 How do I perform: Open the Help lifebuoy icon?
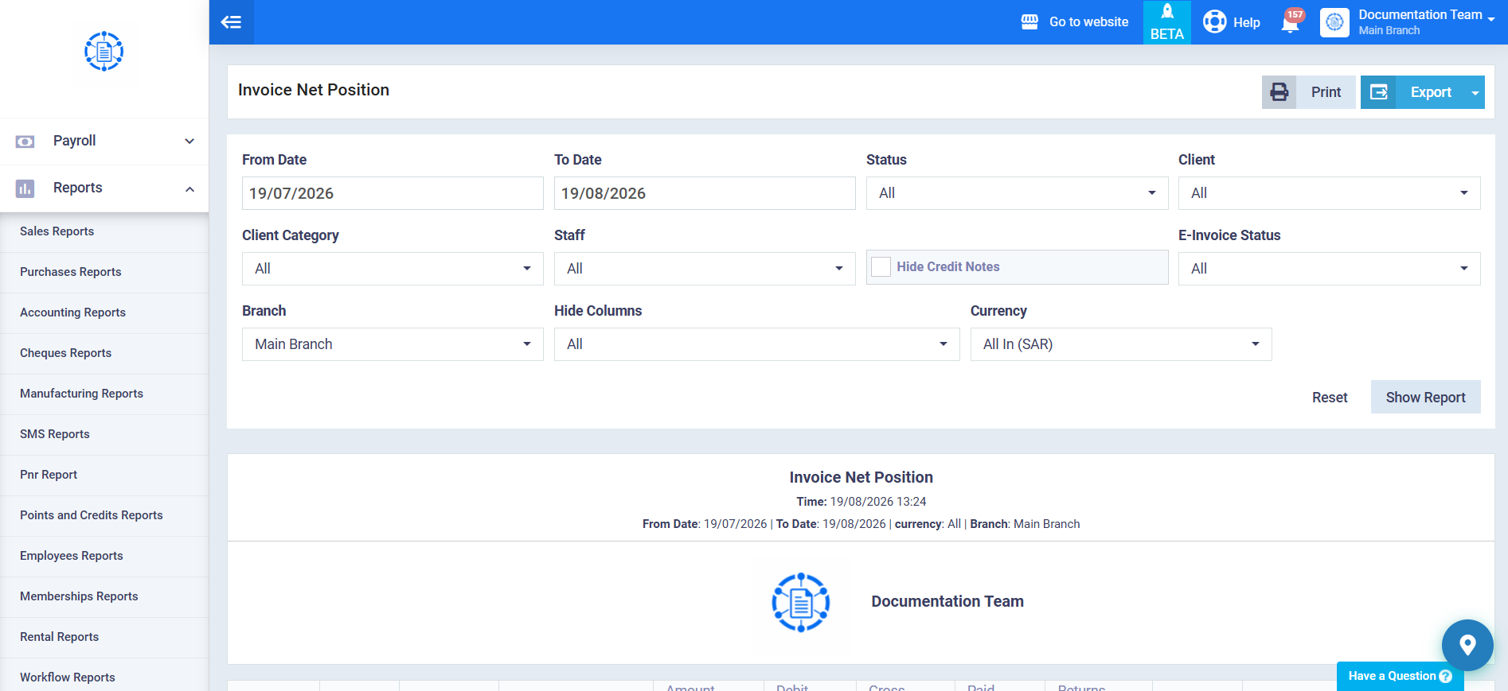point(1214,21)
